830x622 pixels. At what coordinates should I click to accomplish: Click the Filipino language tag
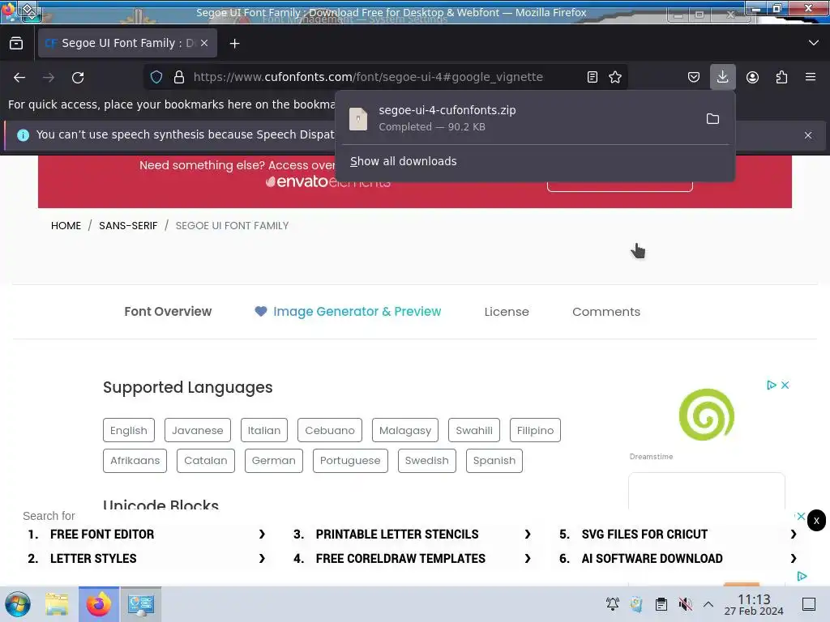[x=535, y=431]
